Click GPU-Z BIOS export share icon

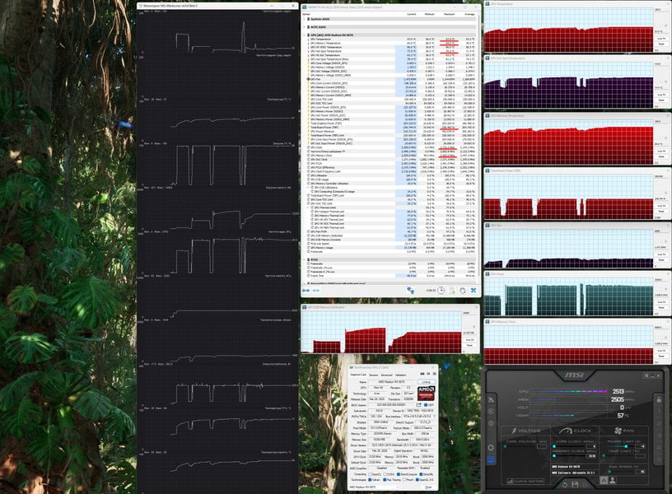[418, 405]
